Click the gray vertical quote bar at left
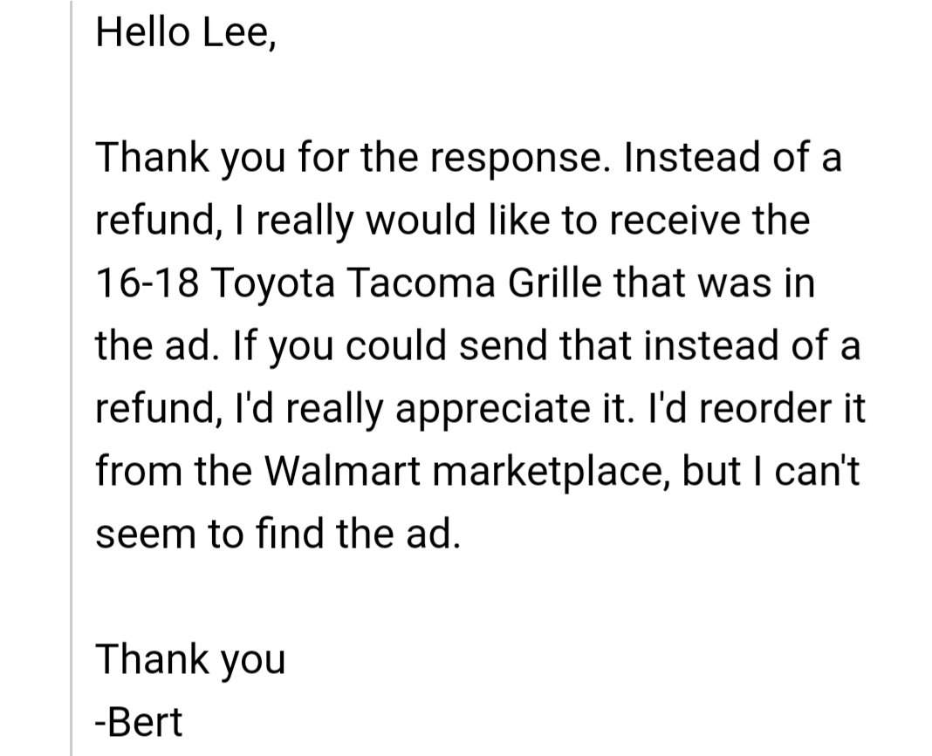 click(x=71, y=378)
